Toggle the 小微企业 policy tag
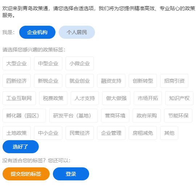 click(80, 63)
